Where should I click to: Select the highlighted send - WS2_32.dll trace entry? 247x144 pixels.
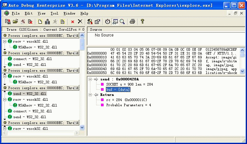(x=29, y=94)
